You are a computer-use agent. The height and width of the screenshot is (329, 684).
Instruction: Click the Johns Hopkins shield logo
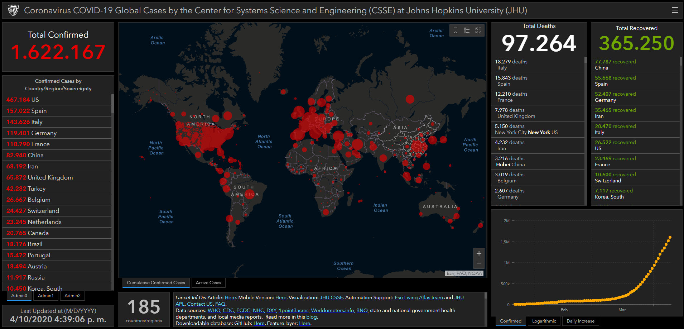click(13, 10)
